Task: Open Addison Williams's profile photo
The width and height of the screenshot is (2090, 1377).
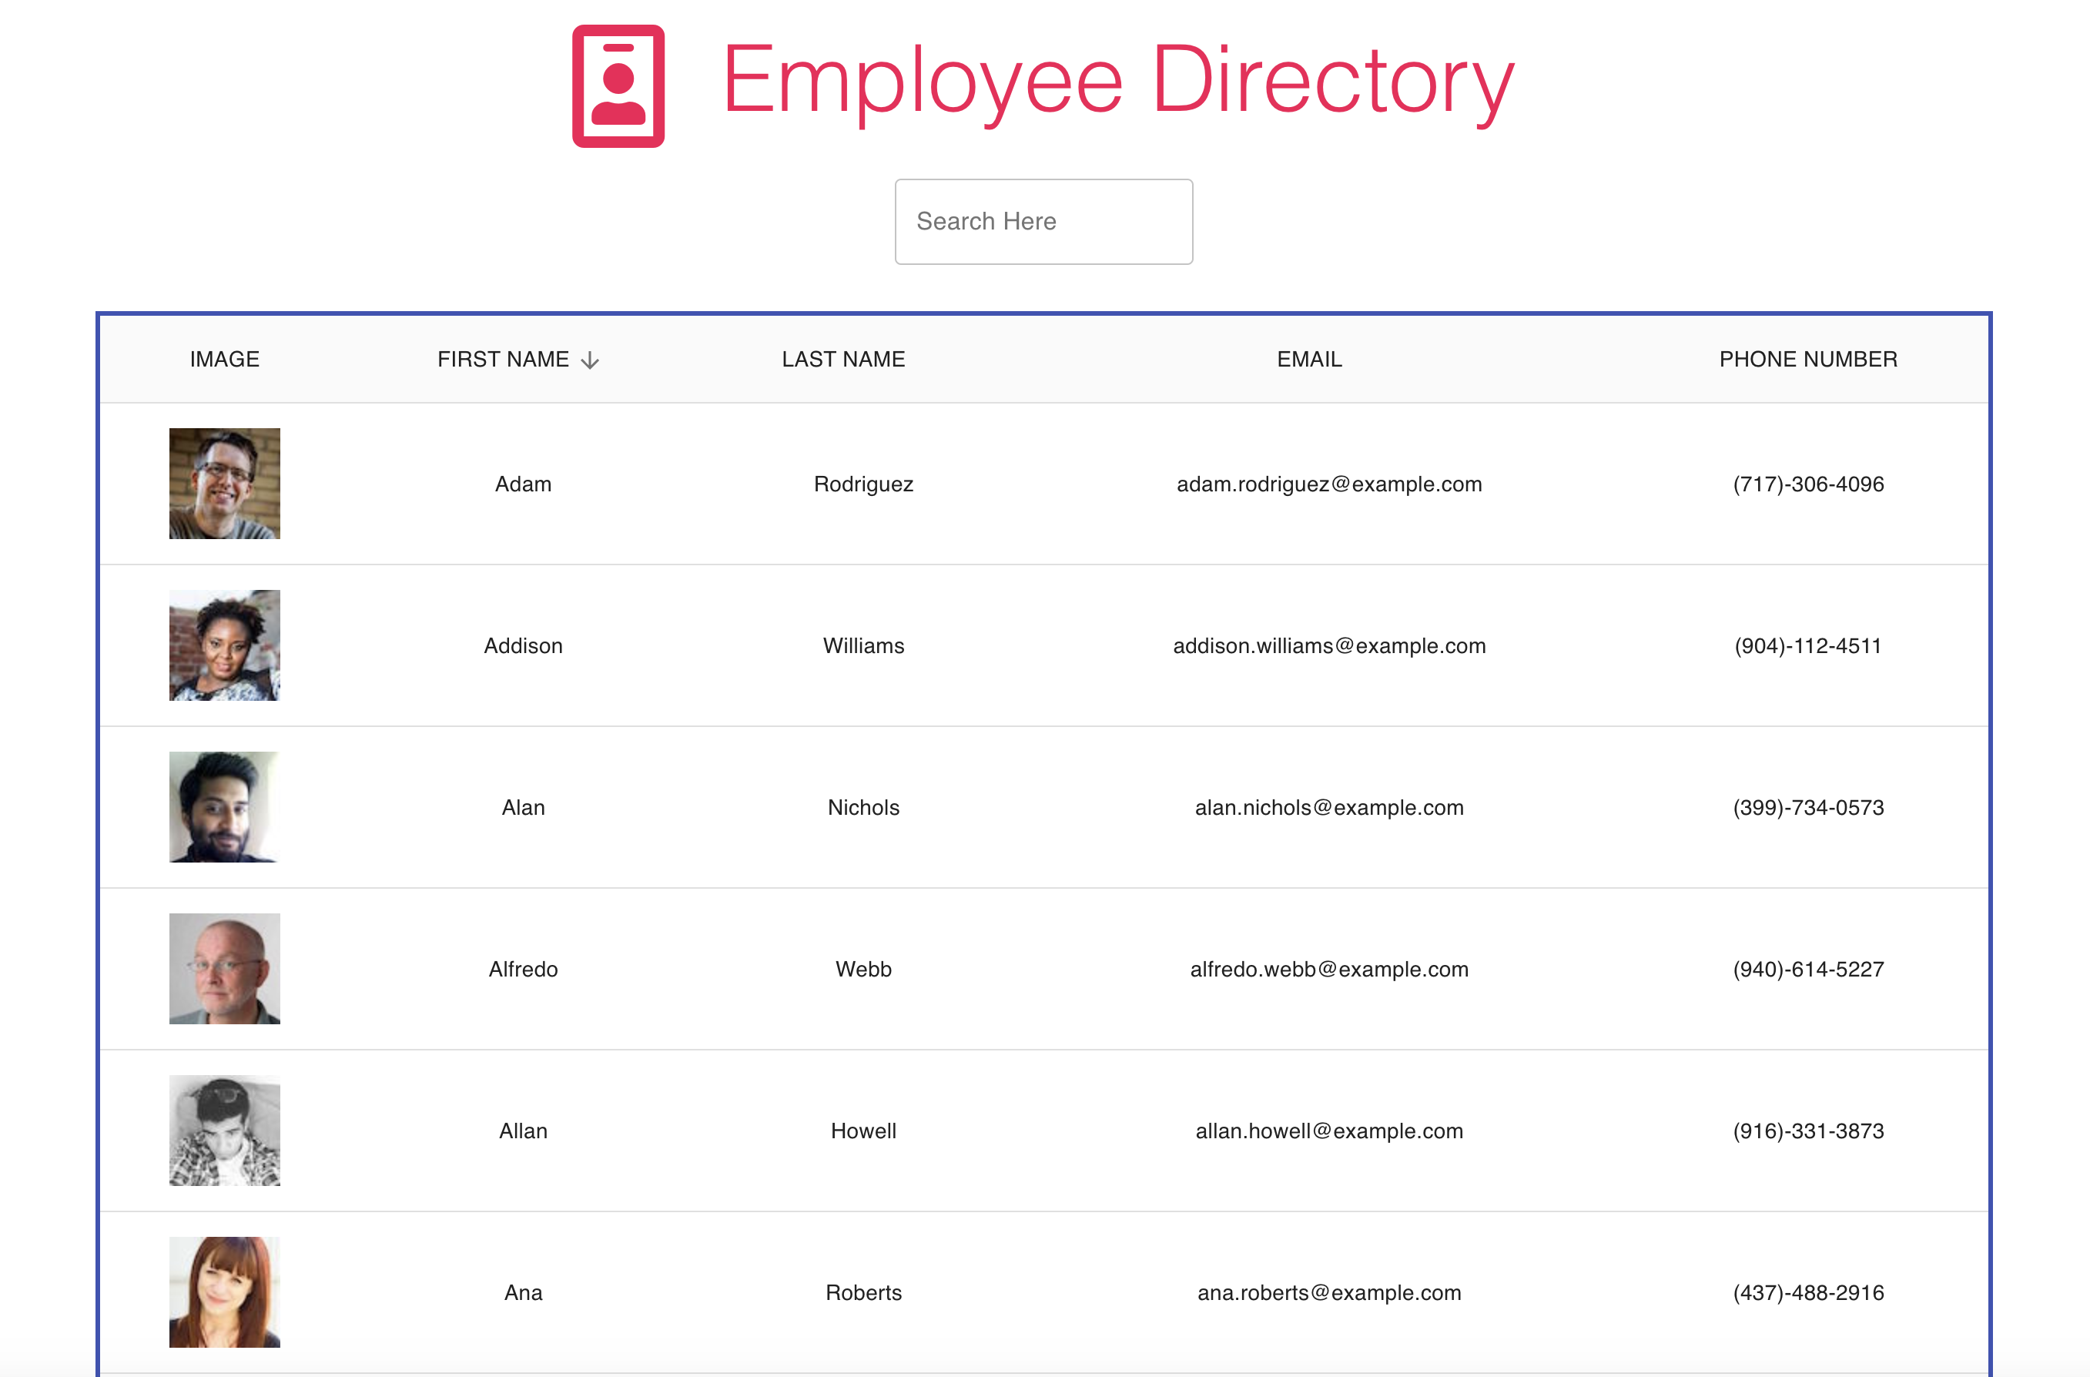Action: point(224,645)
